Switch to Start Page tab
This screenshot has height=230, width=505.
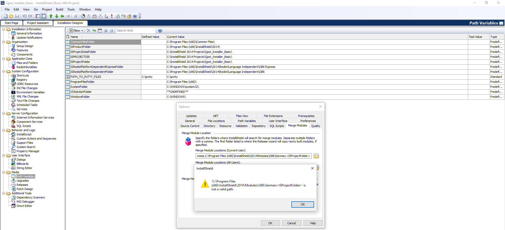[12, 23]
